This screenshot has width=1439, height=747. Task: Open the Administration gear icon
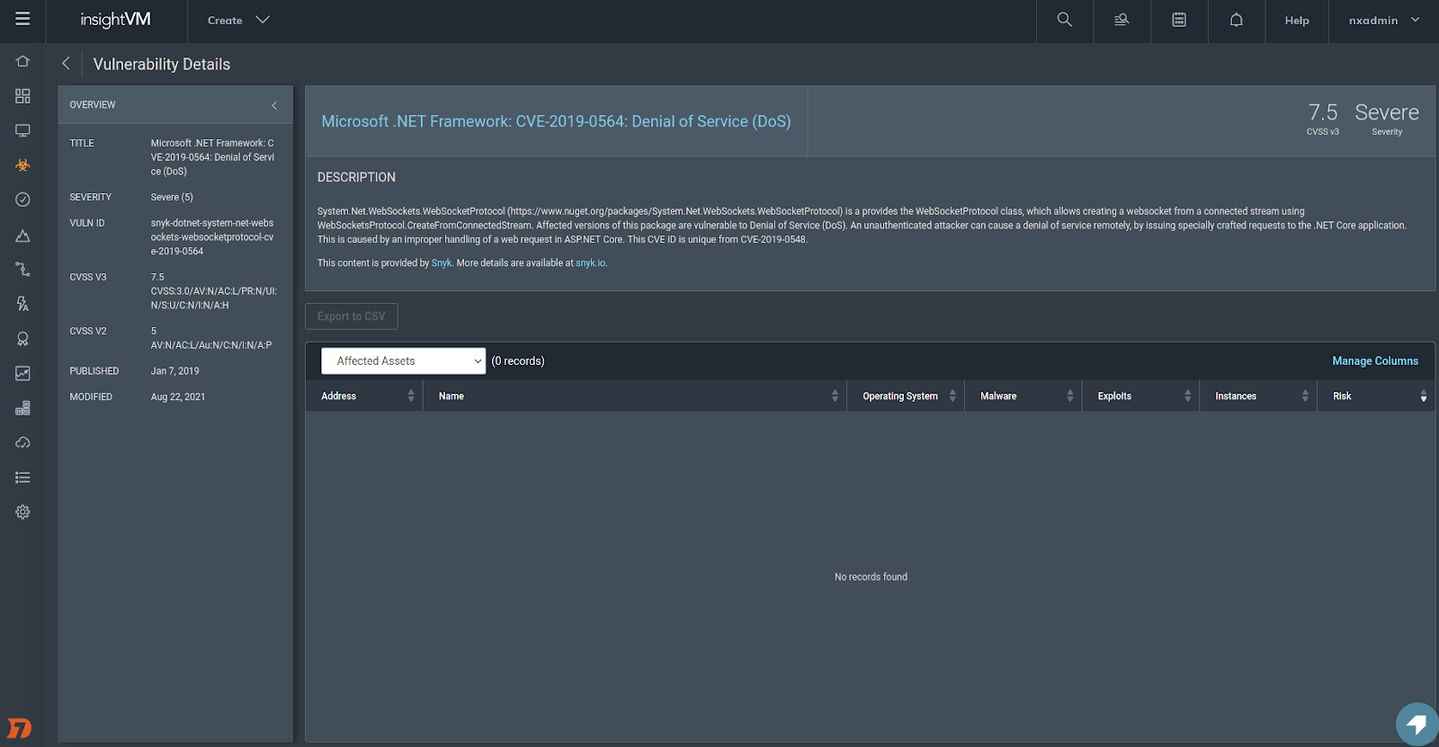pos(22,511)
